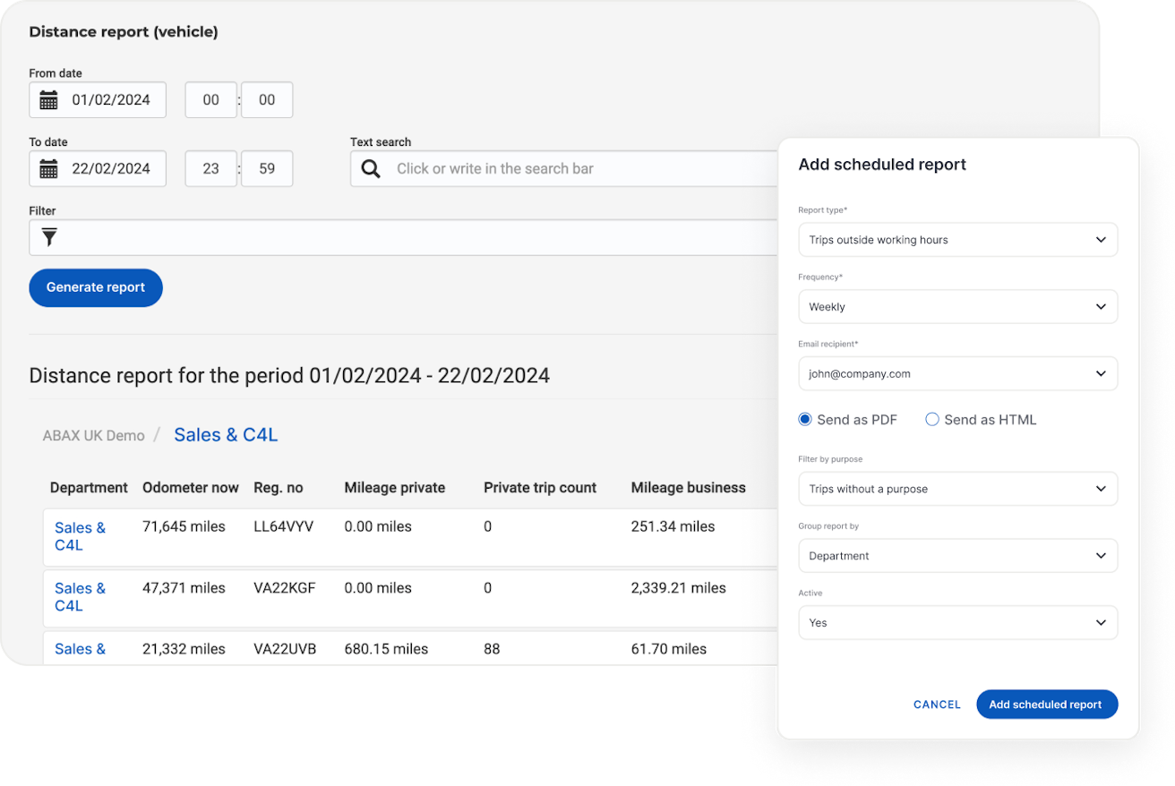Viewport: 1175px width, 786px height.
Task: Open the Sales & C4L breadcrumb link
Action: pyautogui.click(x=226, y=434)
